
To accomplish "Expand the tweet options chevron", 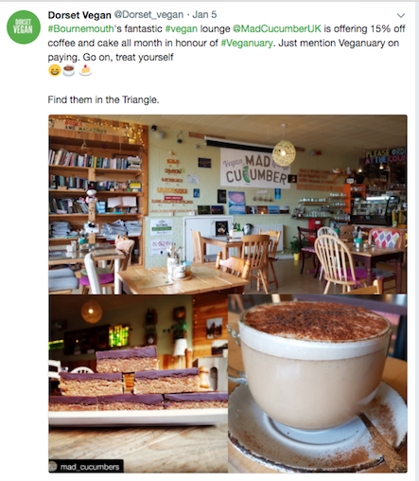I will pos(401,15).
